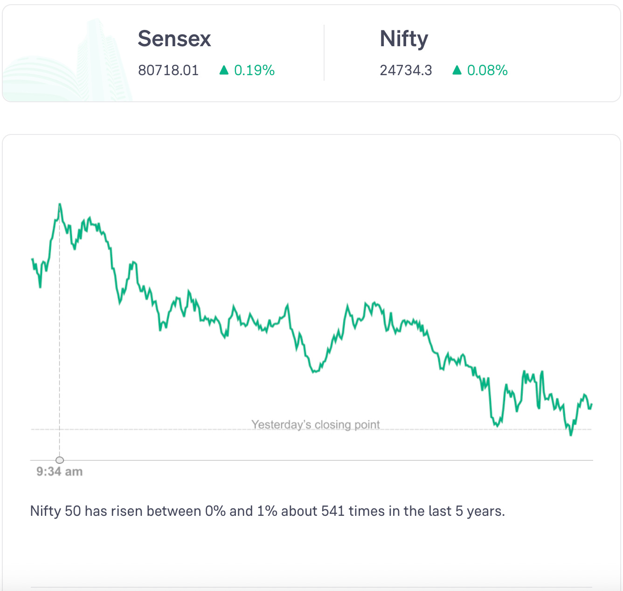623x591 pixels.
Task: Select the circular 9:34 am axis marker
Action: pos(60,460)
